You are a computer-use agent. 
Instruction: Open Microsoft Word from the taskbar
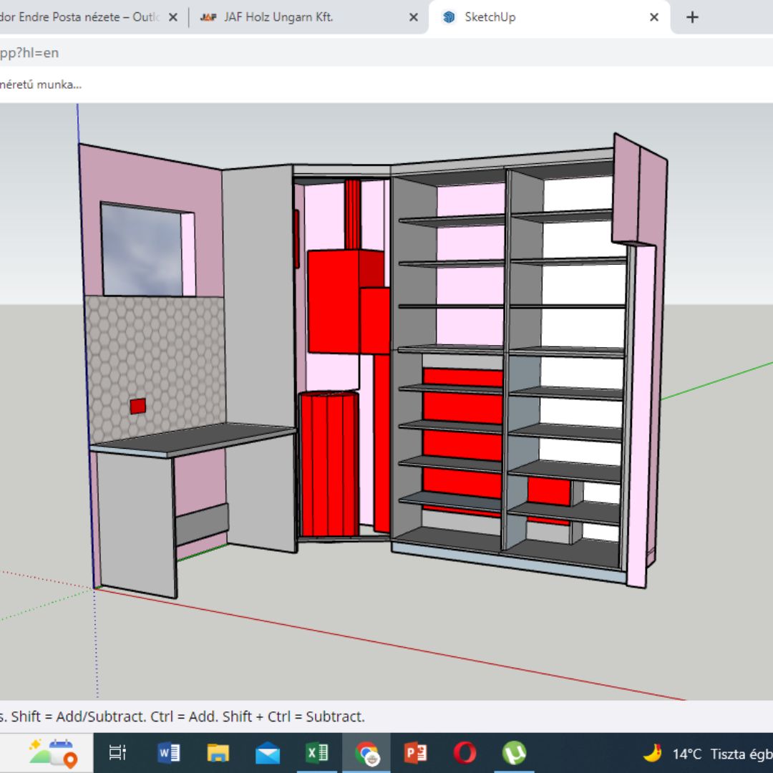(x=168, y=753)
